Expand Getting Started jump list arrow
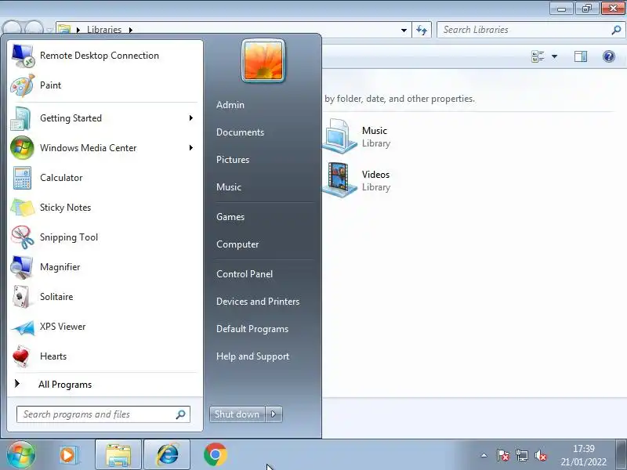 tap(191, 118)
